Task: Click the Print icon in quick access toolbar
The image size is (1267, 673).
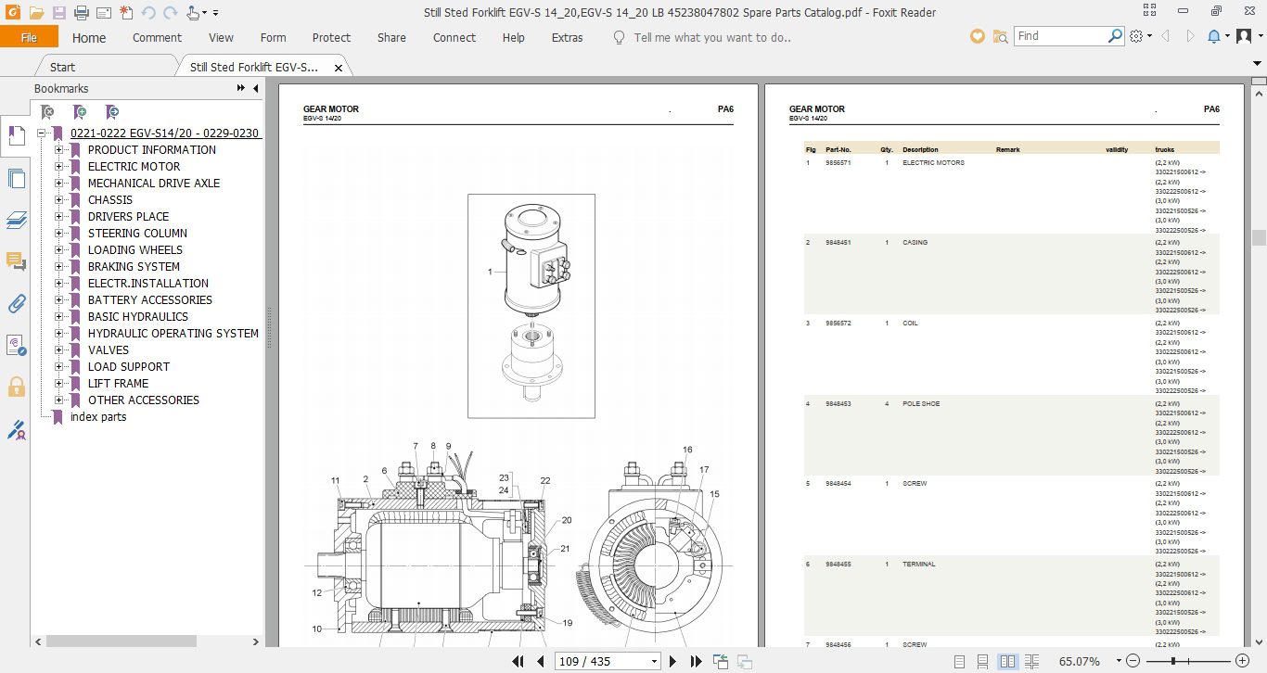Action: [x=81, y=13]
